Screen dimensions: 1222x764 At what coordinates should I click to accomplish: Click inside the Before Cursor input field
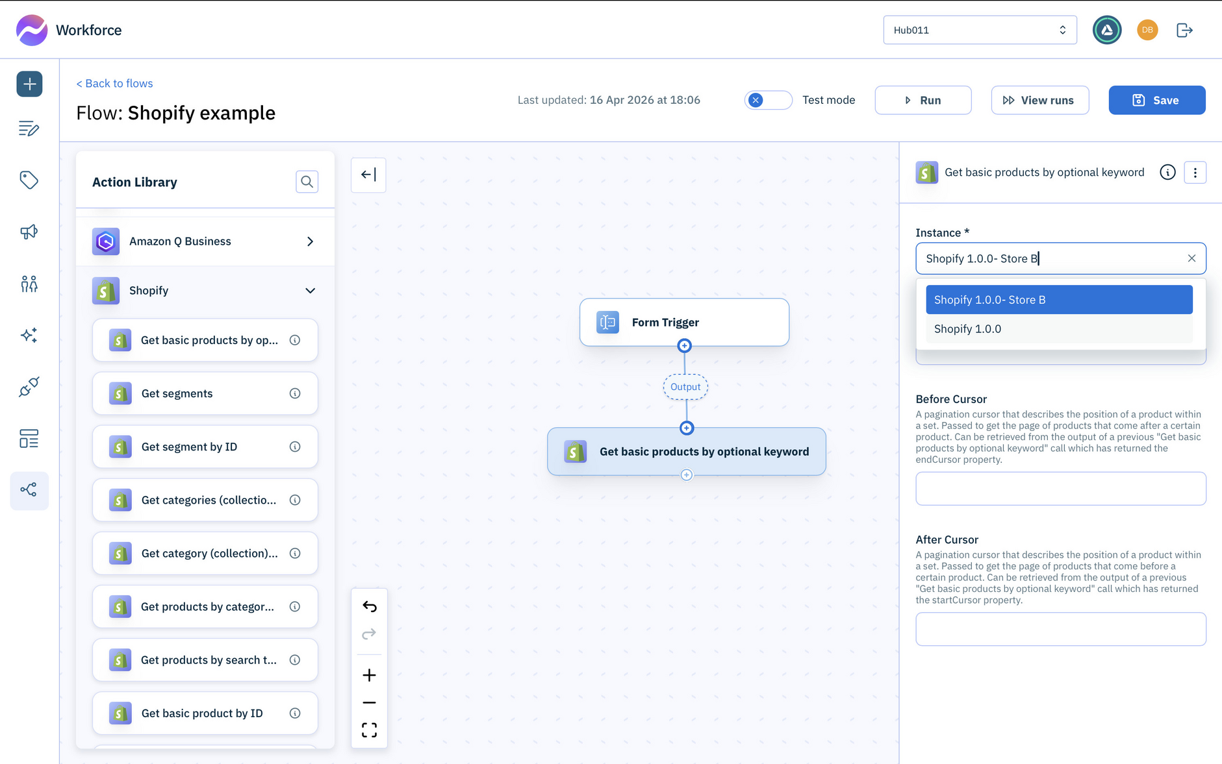1060,488
